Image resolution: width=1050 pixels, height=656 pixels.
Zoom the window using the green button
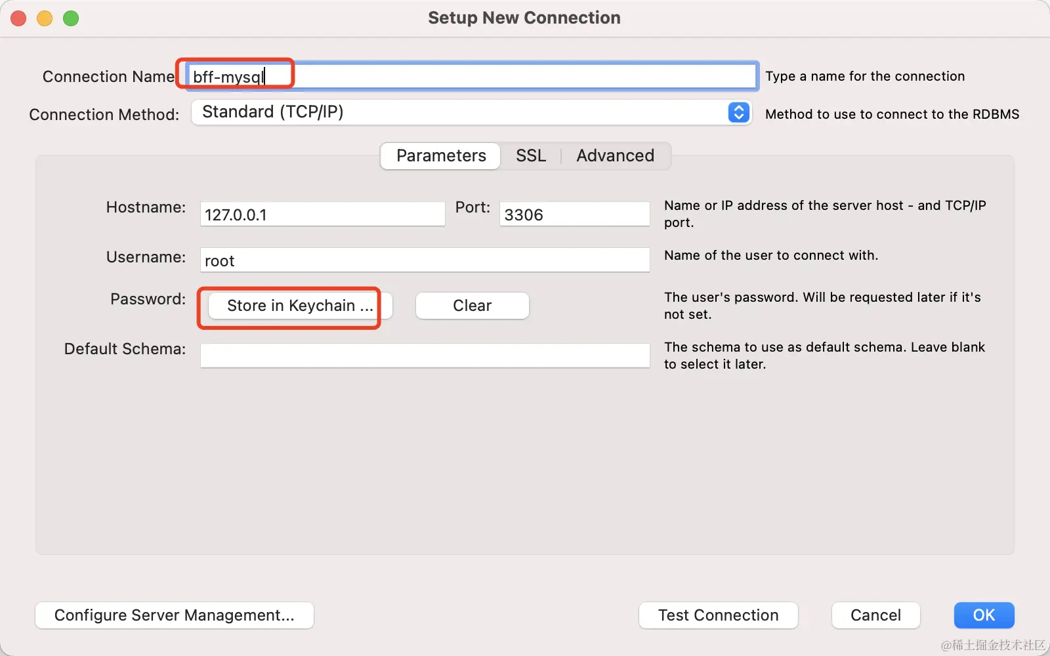point(71,18)
